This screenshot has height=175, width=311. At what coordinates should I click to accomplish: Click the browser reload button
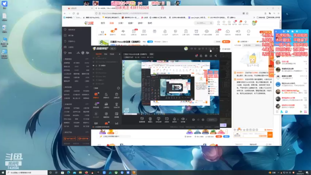[73, 13]
